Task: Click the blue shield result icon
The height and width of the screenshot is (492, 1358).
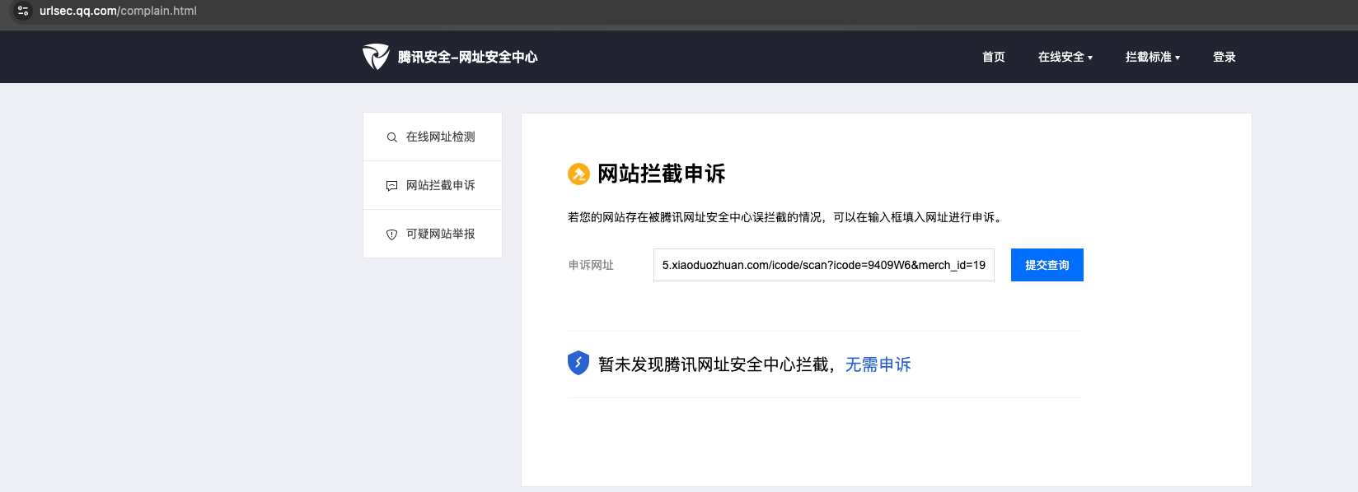Action: point(578,363)
